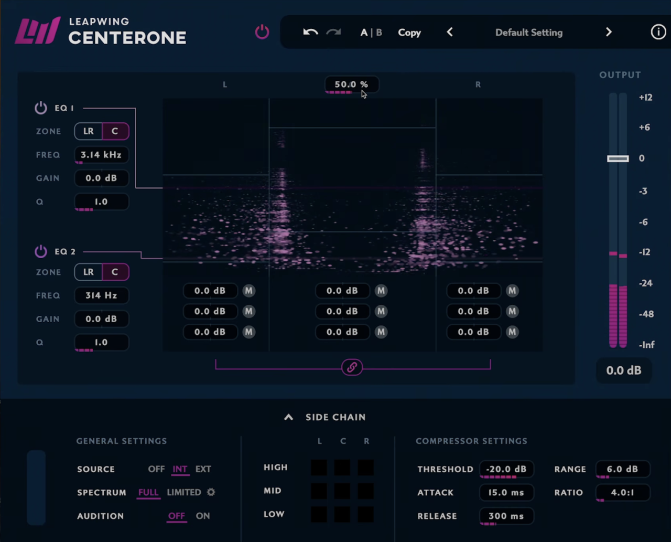Screen dimensions: 671x542
Task: Click the LOW band R side chain cell
Action: point(366,514)
